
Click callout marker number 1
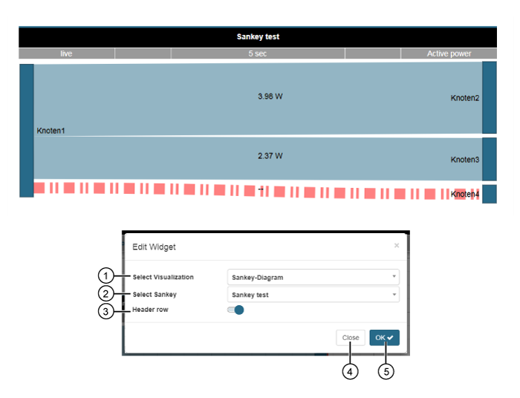tap(106, 276)
